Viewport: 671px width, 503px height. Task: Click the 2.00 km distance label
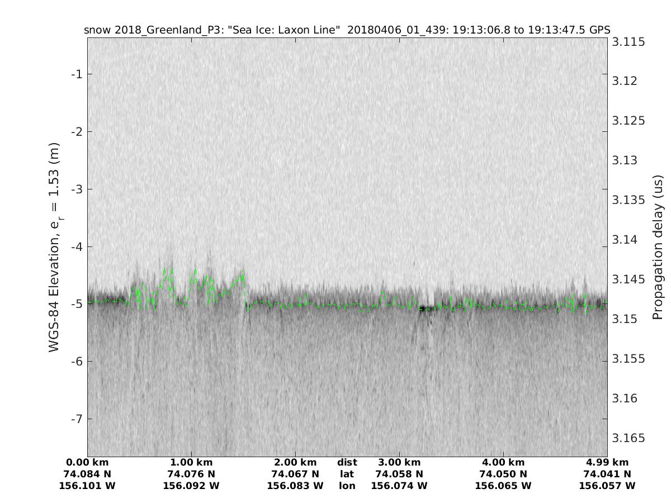coord(295,462)
